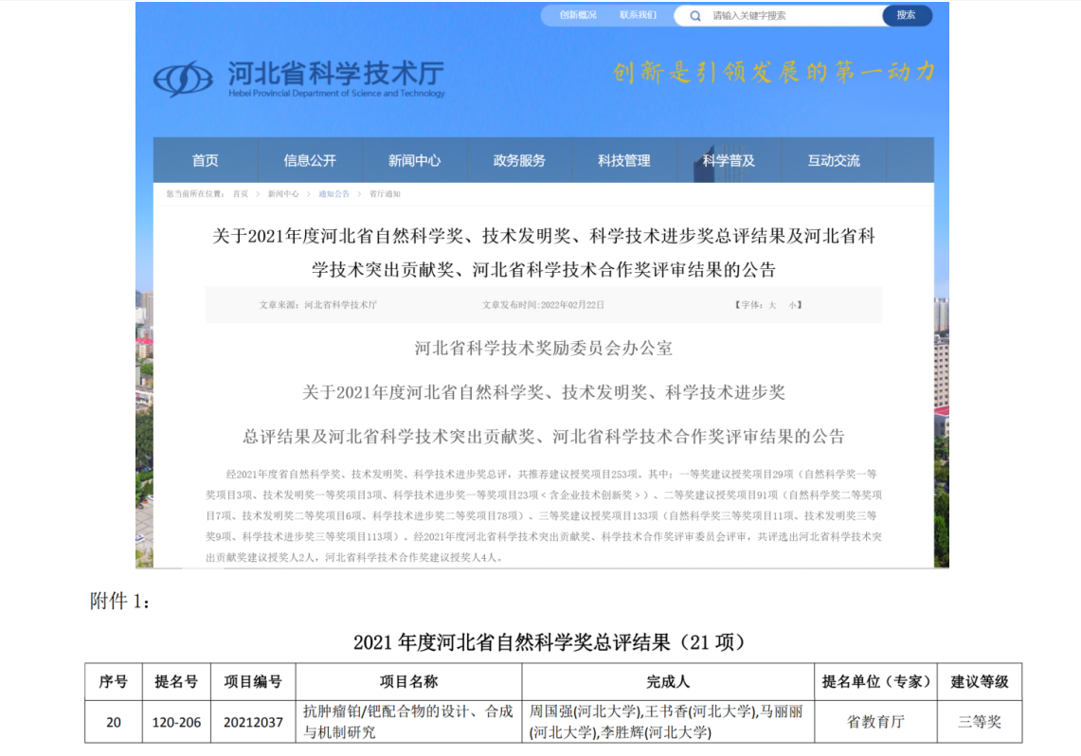The image size is (1081, 756).
Task: Click the 项目名称 table column header
Action: (x=408, y=682)
